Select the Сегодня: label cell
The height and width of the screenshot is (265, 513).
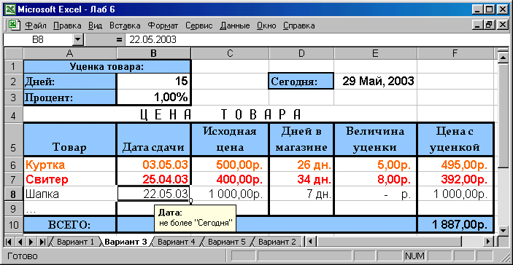301,81
